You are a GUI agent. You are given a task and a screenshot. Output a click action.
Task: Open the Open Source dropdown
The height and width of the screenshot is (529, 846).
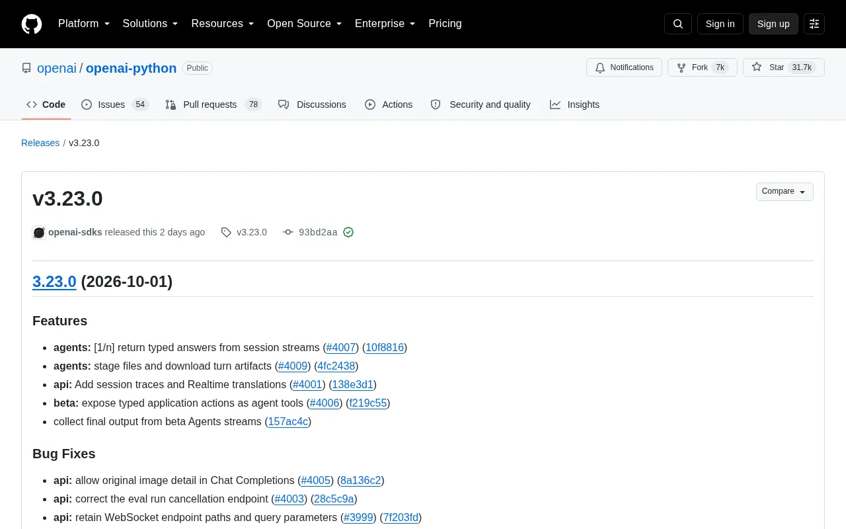click(305, 24)
